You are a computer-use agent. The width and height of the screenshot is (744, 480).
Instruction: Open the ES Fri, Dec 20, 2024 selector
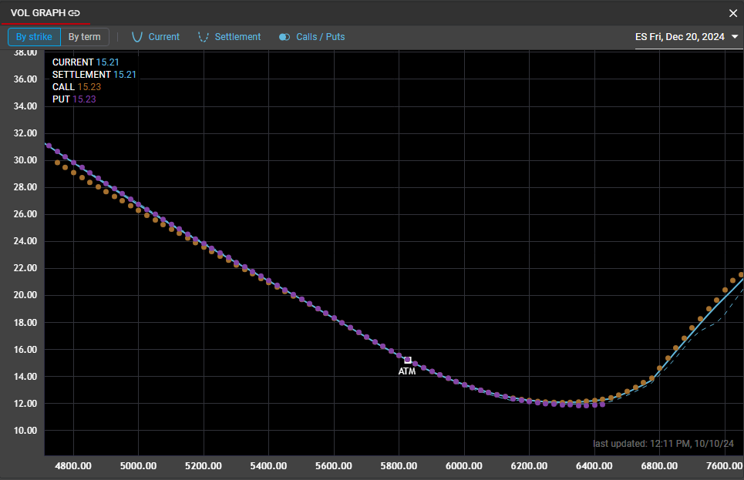pyautogui.click(x=679, y=37)
